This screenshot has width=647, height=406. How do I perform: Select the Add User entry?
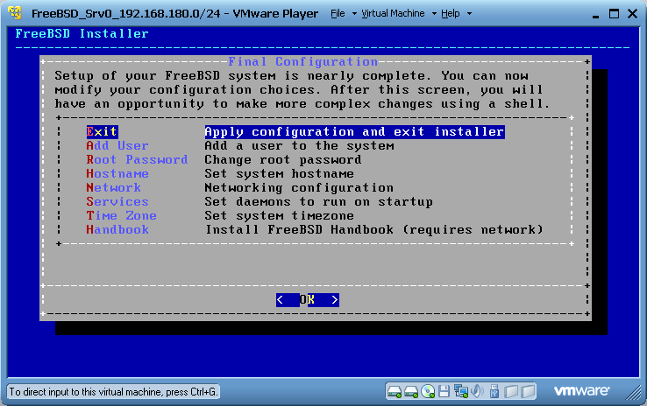click(117, 146)
